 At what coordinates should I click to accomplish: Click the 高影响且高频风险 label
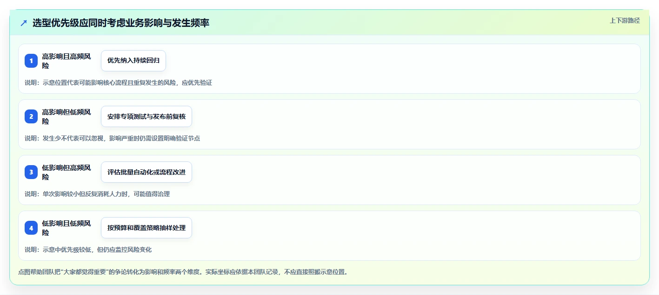67,61
